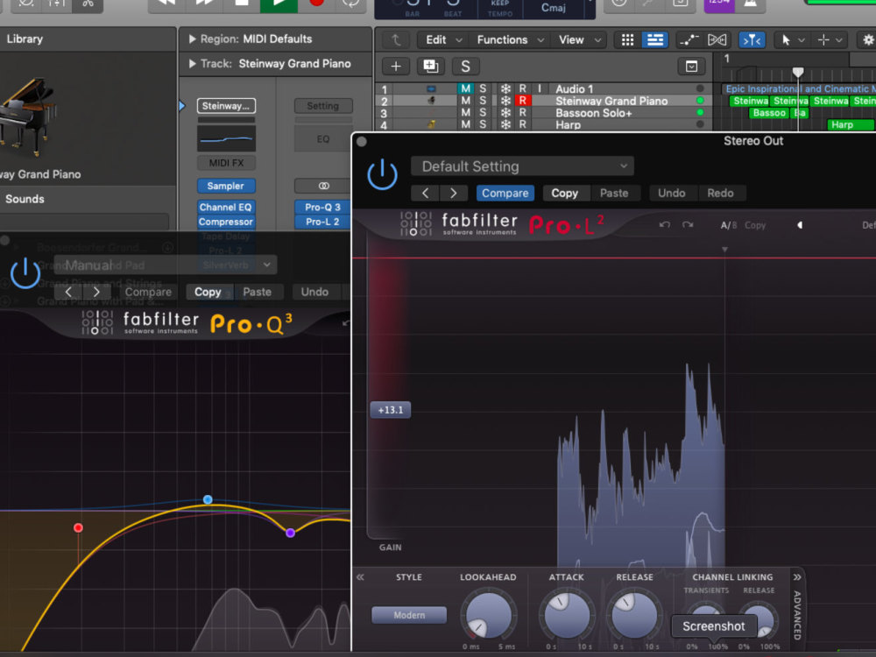
Task: Bypass Pro-Q 3 with its power icon
Action: click(25, 273)
